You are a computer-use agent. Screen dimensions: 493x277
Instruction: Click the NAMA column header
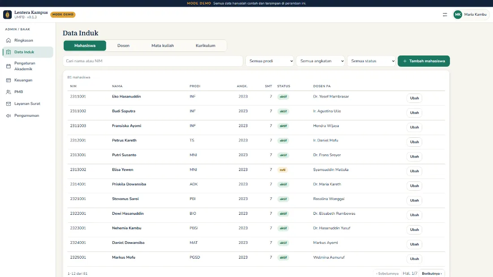coord(117,86)
